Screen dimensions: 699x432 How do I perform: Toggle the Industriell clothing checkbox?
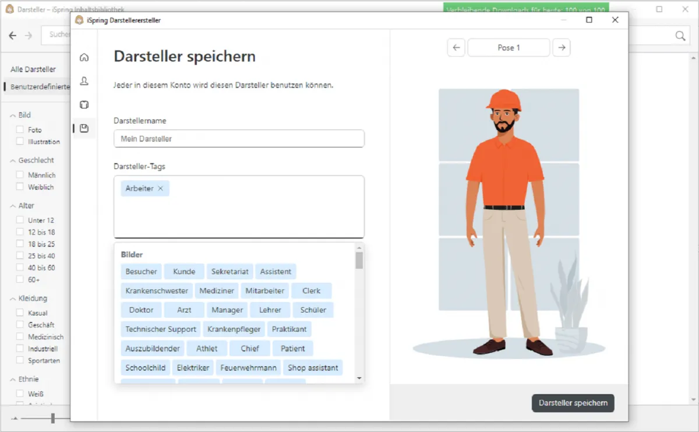point(20,349)
